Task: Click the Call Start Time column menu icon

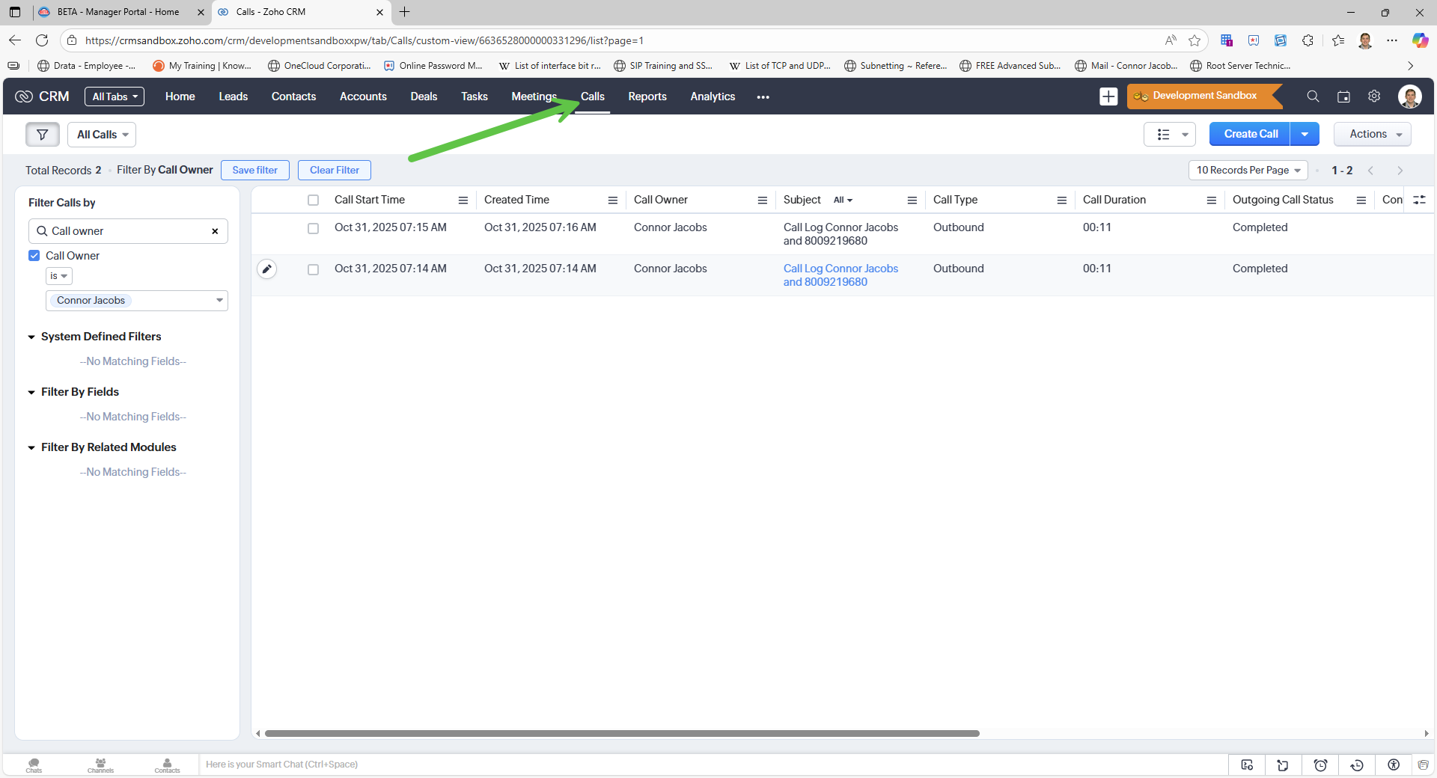Action: (x=463, y=200)
